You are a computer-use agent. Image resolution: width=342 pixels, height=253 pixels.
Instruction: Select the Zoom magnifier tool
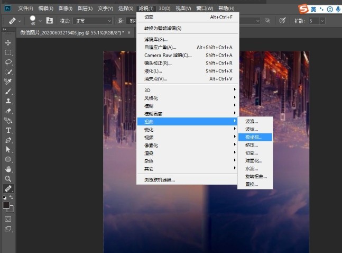[x=8, y=179]
